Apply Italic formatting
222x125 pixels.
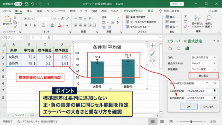pyautogui.click(x=30, y=25)
